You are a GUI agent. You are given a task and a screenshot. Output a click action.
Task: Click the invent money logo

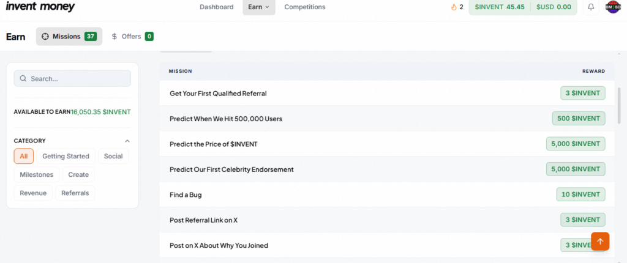pos(40,7)
